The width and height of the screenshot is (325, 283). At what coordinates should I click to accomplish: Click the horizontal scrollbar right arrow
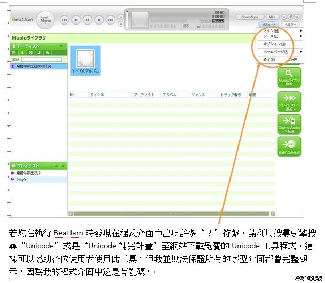tap(273, 214)
